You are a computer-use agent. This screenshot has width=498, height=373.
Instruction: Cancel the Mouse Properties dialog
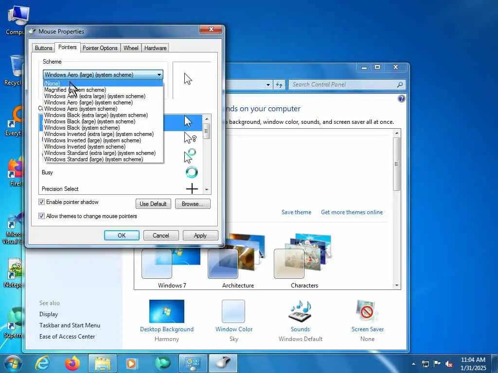pyautogui.click(x=160, y=236)
